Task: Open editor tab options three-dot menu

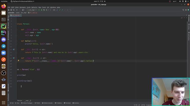Action: (x=186, y=15)
